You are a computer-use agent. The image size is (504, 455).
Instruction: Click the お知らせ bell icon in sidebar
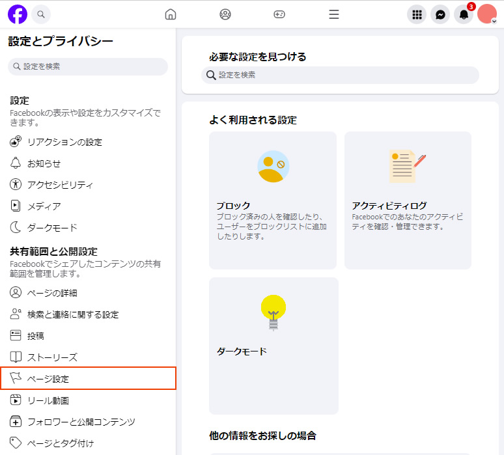16,163
